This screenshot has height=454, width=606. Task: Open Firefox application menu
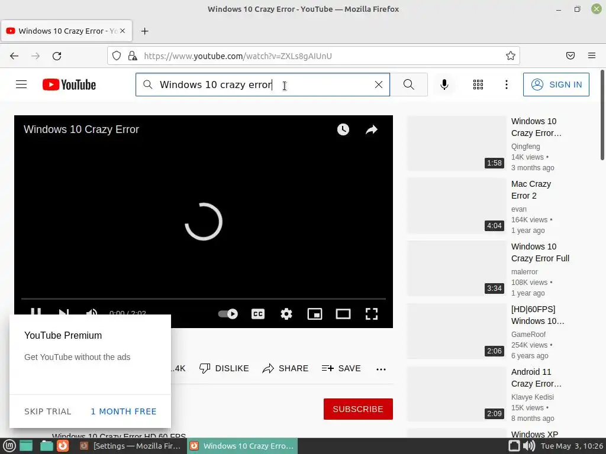[x=591, y=56]
